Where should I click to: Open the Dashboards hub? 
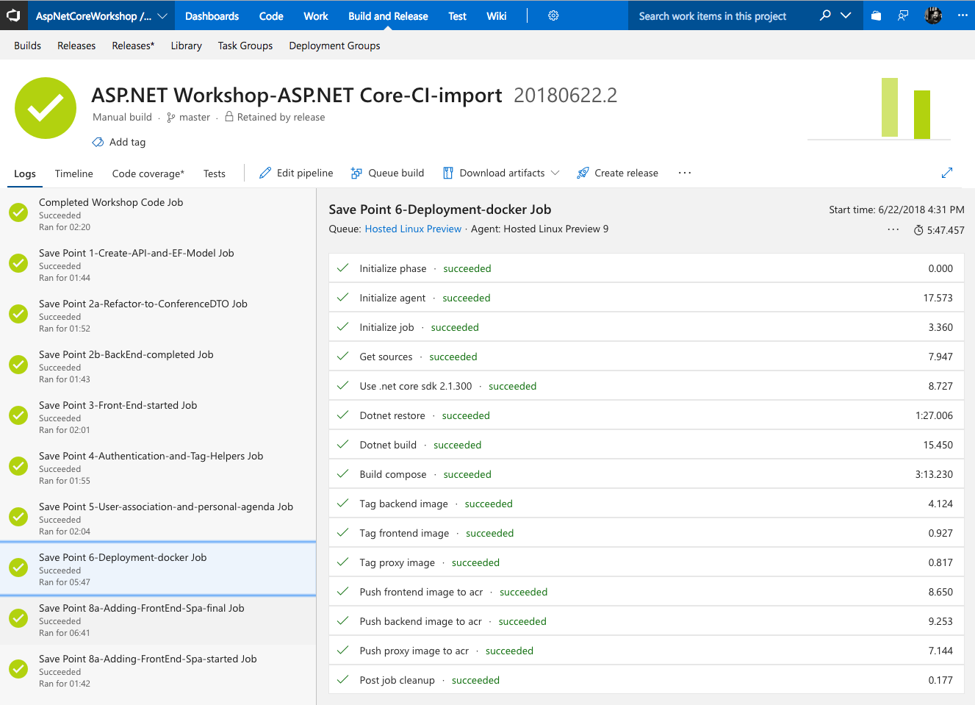coord(212,15)
